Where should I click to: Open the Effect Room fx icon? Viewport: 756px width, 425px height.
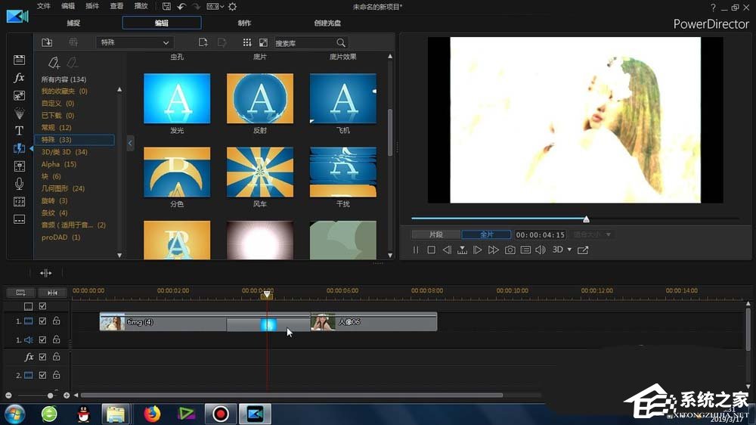coord(20,78)
